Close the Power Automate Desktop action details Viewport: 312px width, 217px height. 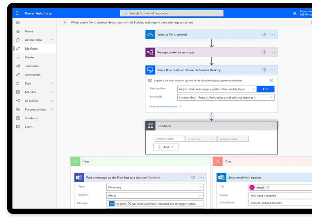pyautogui.click(x=271, y=81)
